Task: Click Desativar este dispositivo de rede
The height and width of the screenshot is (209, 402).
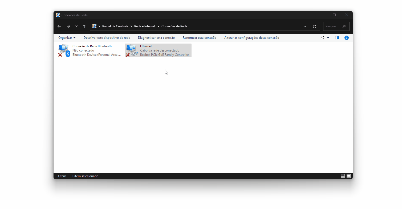Action: pyautogui.click(x=107, y=38)
